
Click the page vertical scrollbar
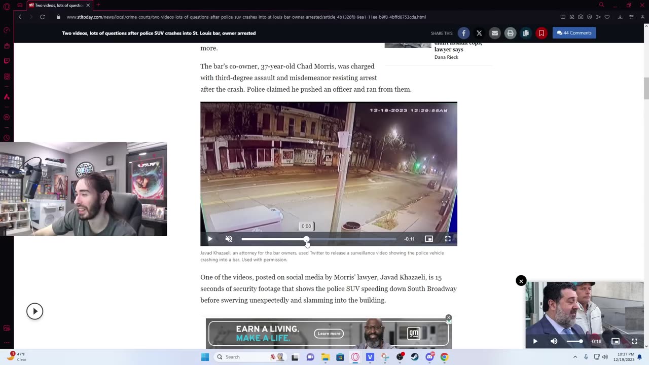click(646, 89)
